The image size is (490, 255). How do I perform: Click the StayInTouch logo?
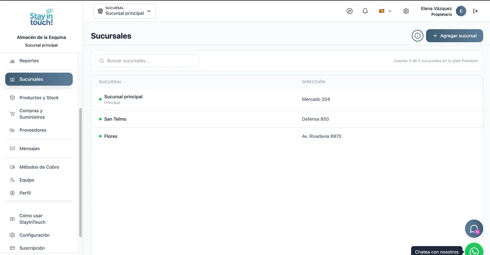(41, 17)
